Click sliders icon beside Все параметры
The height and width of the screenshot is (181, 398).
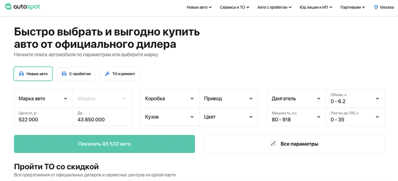click(273, 144)
